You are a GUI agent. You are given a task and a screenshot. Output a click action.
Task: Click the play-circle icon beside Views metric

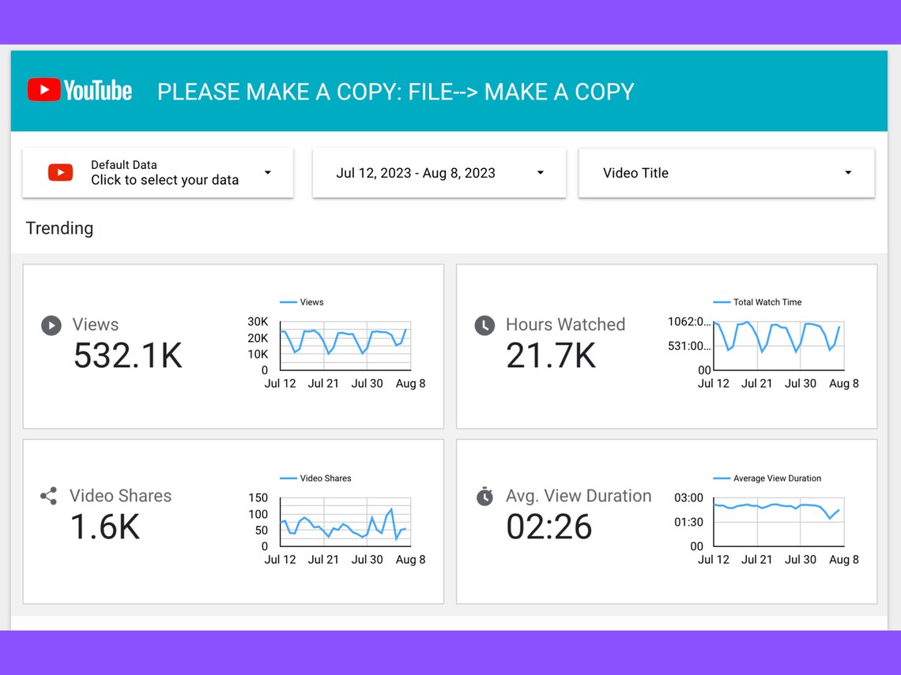tap(51, 325)
